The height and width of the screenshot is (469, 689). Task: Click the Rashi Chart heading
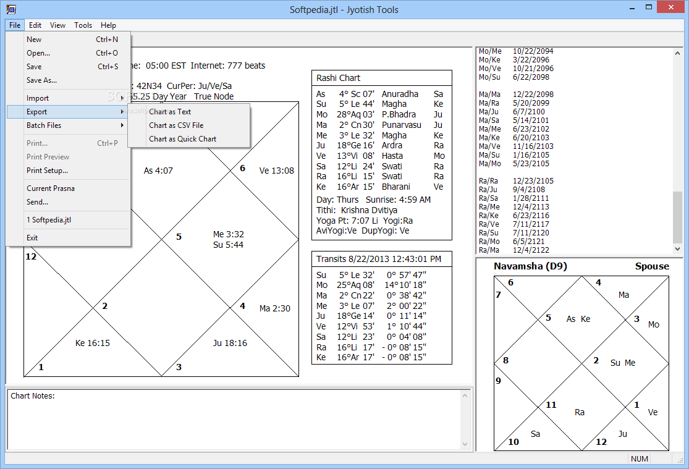pyautogui.click(x=338, y=78)
